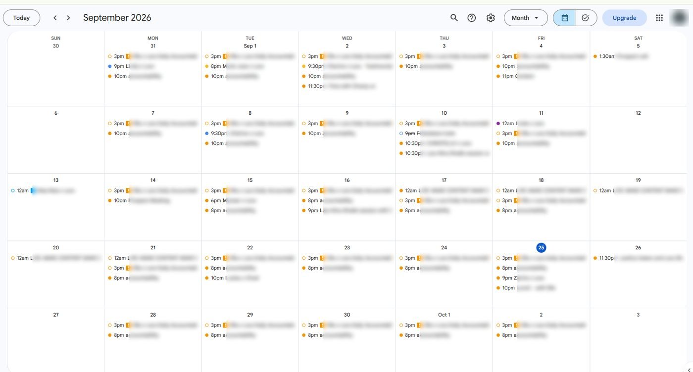
Task: Open the 9:30pm event on Tuesday 8
Action: pyautogui.click(x=249, y=134)
